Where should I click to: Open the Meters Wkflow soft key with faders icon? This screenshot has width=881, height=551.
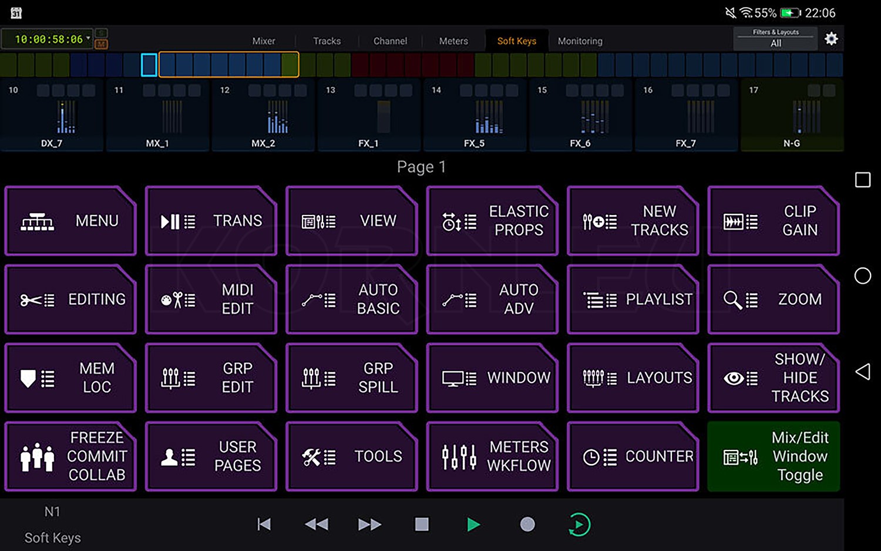pyautogui.click(x=492, y=456)
